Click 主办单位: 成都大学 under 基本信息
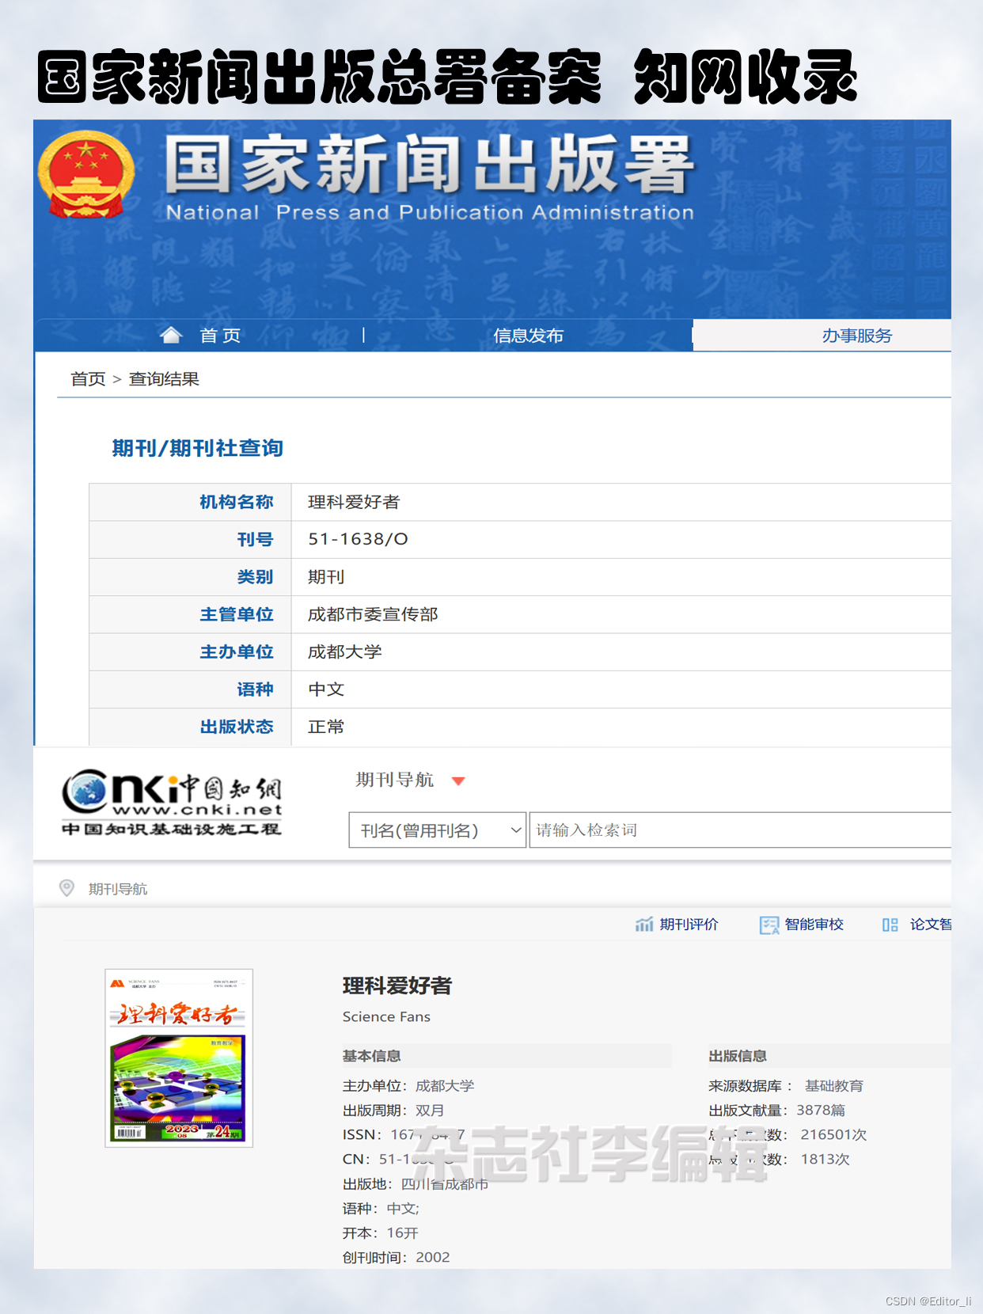 click(408, 1086)
